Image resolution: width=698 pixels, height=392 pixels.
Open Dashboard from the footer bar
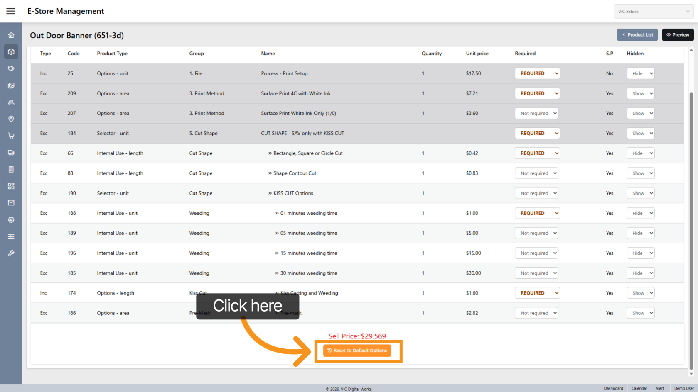click(x=613, y=388)
